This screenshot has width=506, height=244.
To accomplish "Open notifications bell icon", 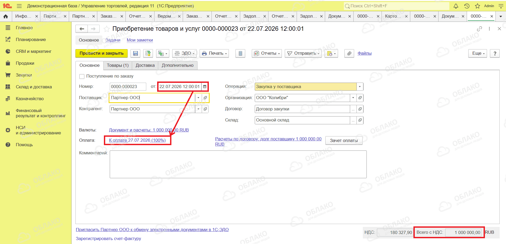I will (x=456, y=6).
